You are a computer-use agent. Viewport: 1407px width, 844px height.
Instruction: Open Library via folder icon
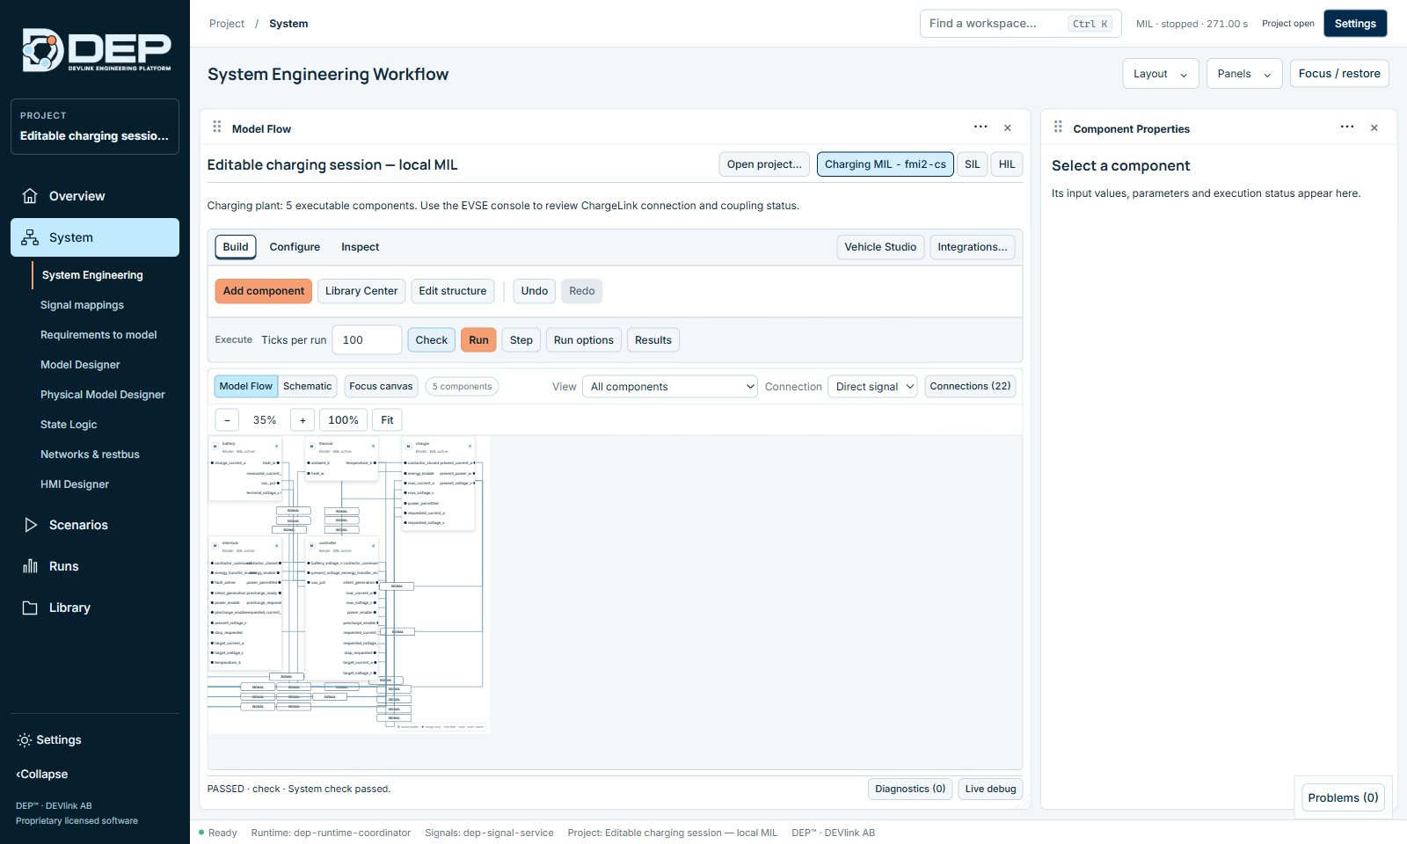[30, 608]
